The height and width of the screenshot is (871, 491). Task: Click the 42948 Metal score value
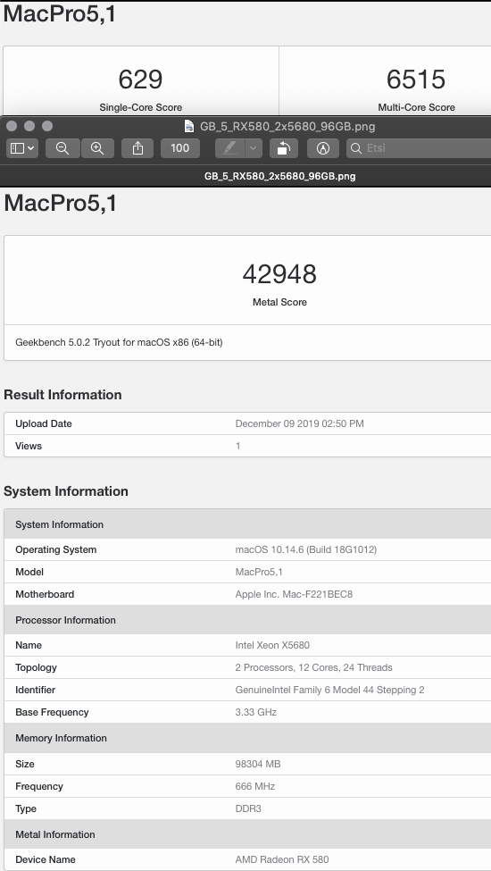pyautogui.click(x=279, y=274)
